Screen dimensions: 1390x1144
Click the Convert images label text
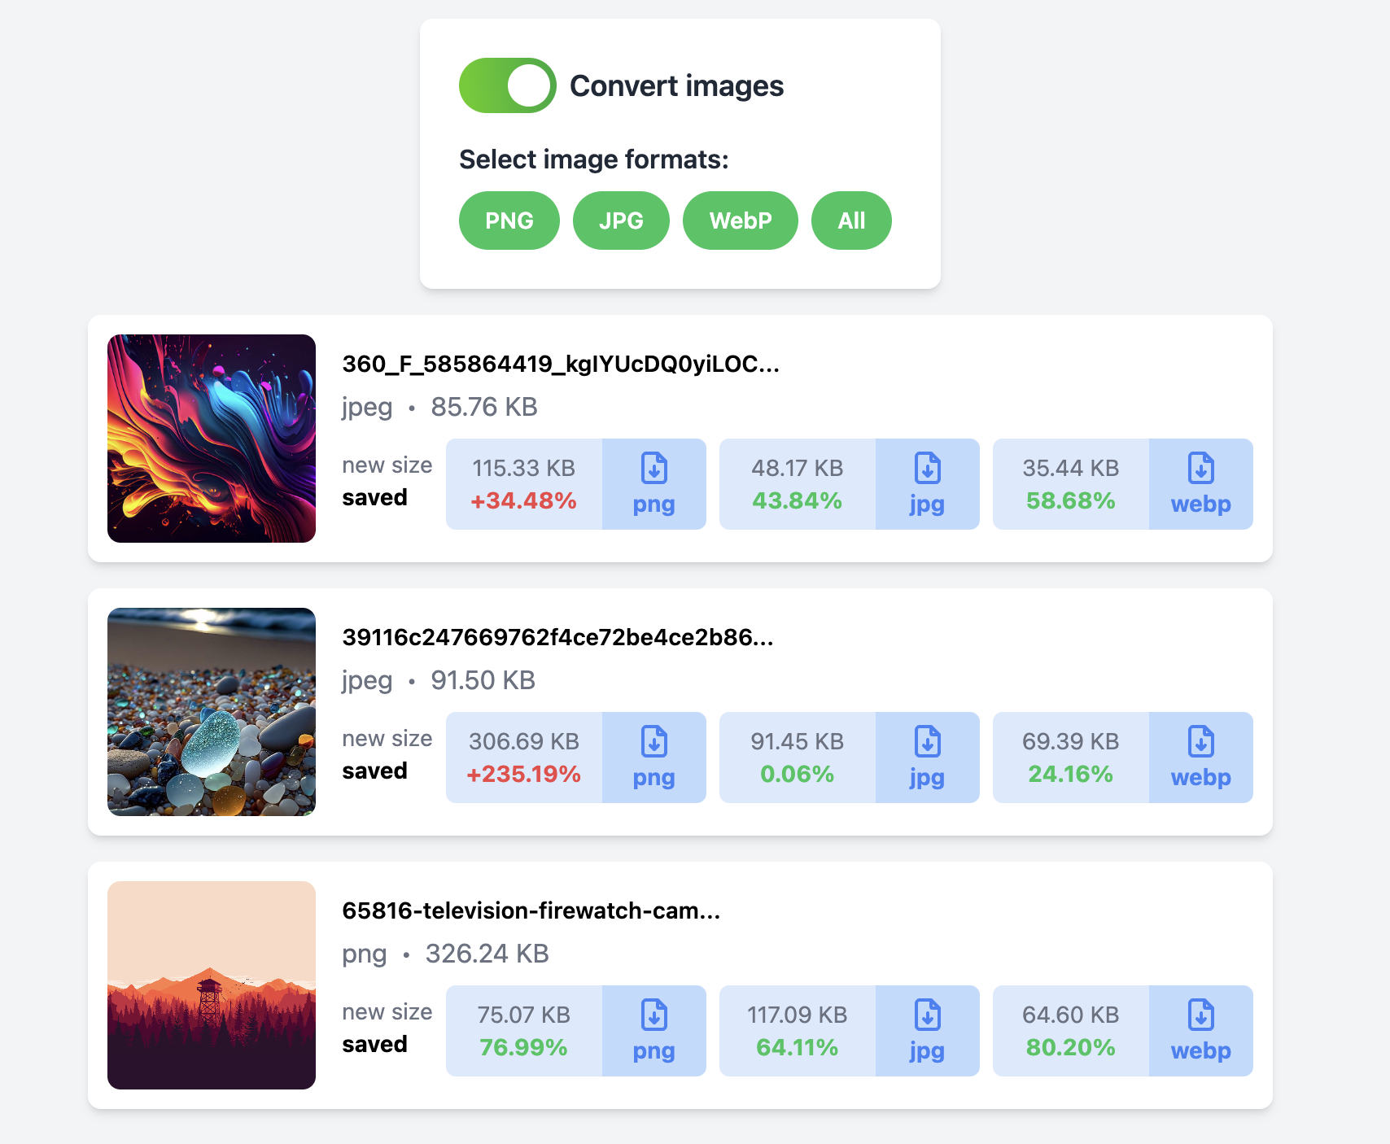(677, 85)
